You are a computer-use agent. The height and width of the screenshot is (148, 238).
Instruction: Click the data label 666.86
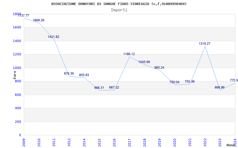220,87
